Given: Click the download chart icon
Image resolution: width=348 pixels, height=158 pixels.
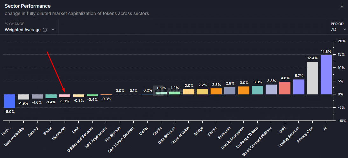Looking at the screenshot, I should click(x=342, y=6).
